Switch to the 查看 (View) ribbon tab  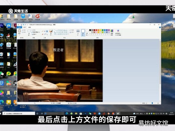pos(29,27)
